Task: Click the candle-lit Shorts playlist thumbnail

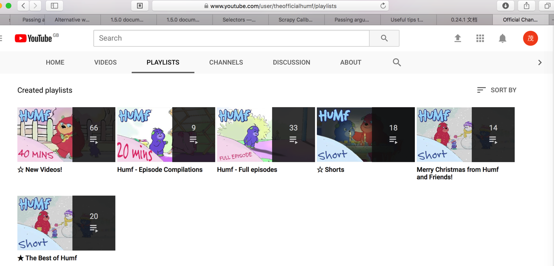Action: tap(366, 135)
